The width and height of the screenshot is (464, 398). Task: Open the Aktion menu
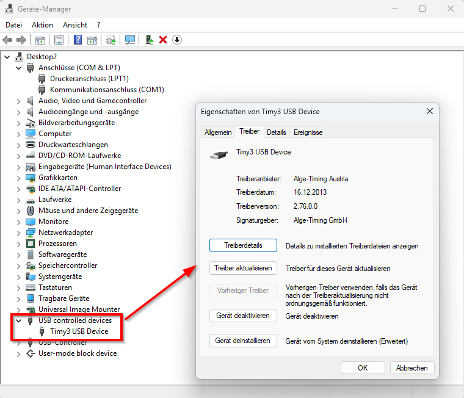coord(42,25)
